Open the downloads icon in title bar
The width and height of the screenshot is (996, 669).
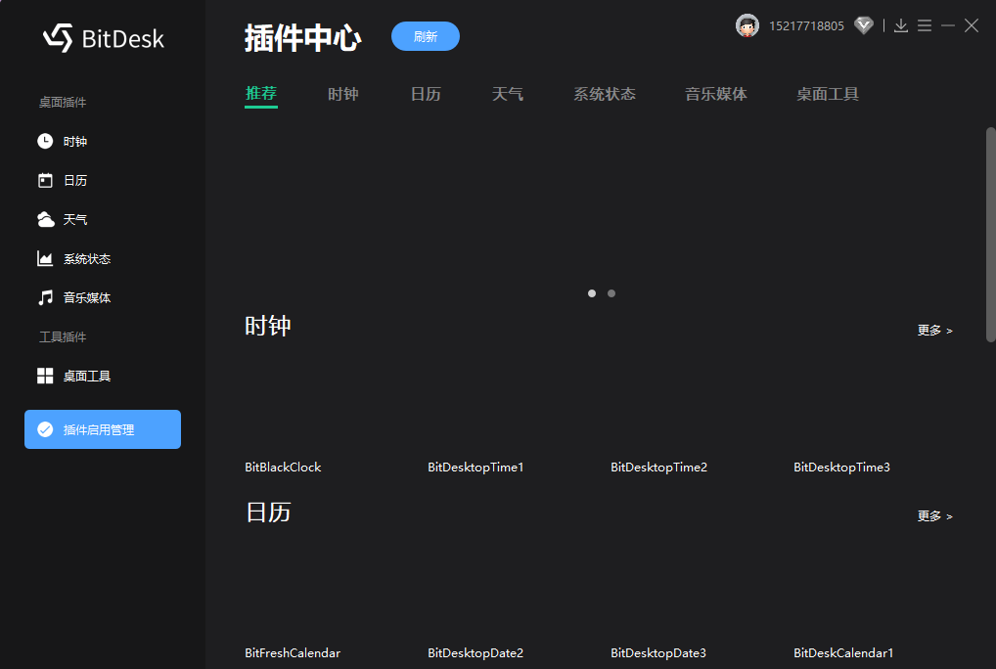click(901, 26)
